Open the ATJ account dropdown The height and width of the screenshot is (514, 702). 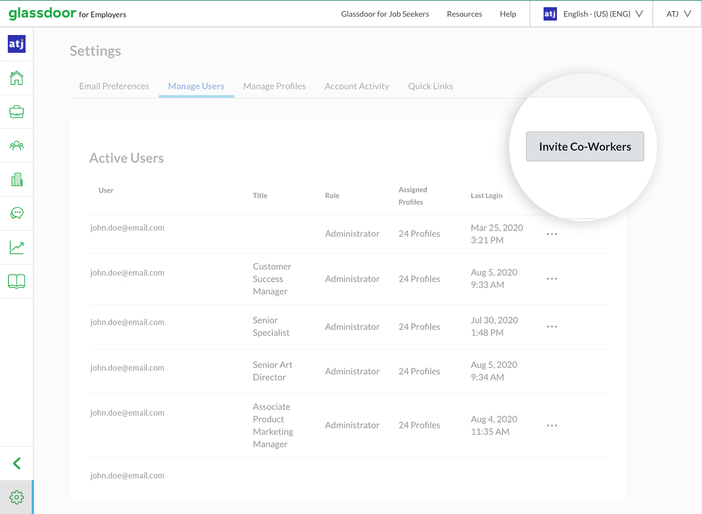[676, 14]
